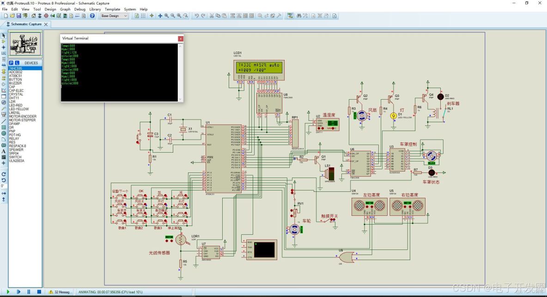
Task: Click the Save Project toolbar icon
Action: [x=19, y=16]
